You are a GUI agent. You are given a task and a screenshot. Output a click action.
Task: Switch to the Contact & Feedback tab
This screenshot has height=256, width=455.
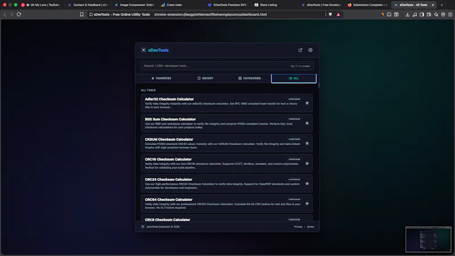coord(88,5)
